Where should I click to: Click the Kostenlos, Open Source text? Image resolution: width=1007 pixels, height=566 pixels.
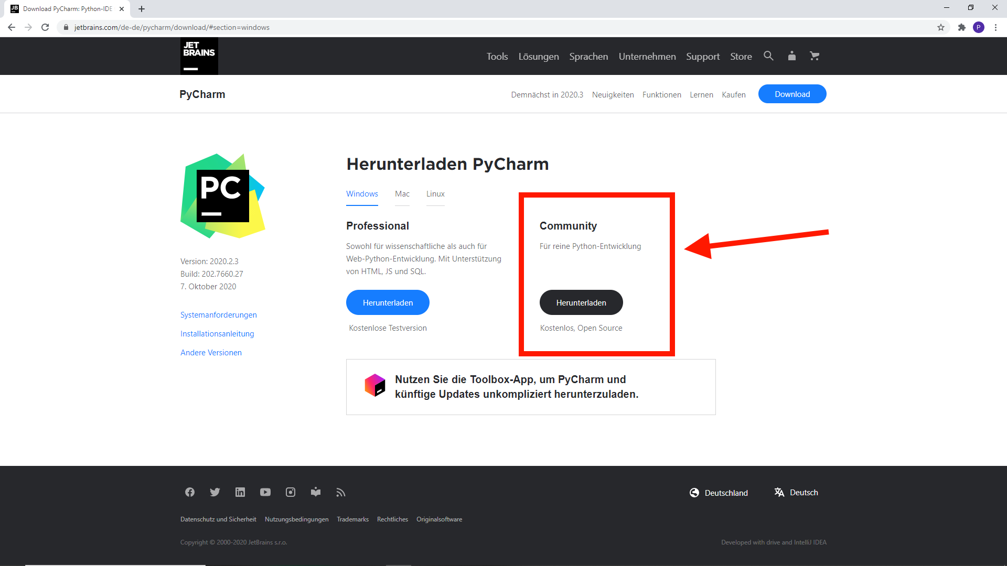point(581,328)
